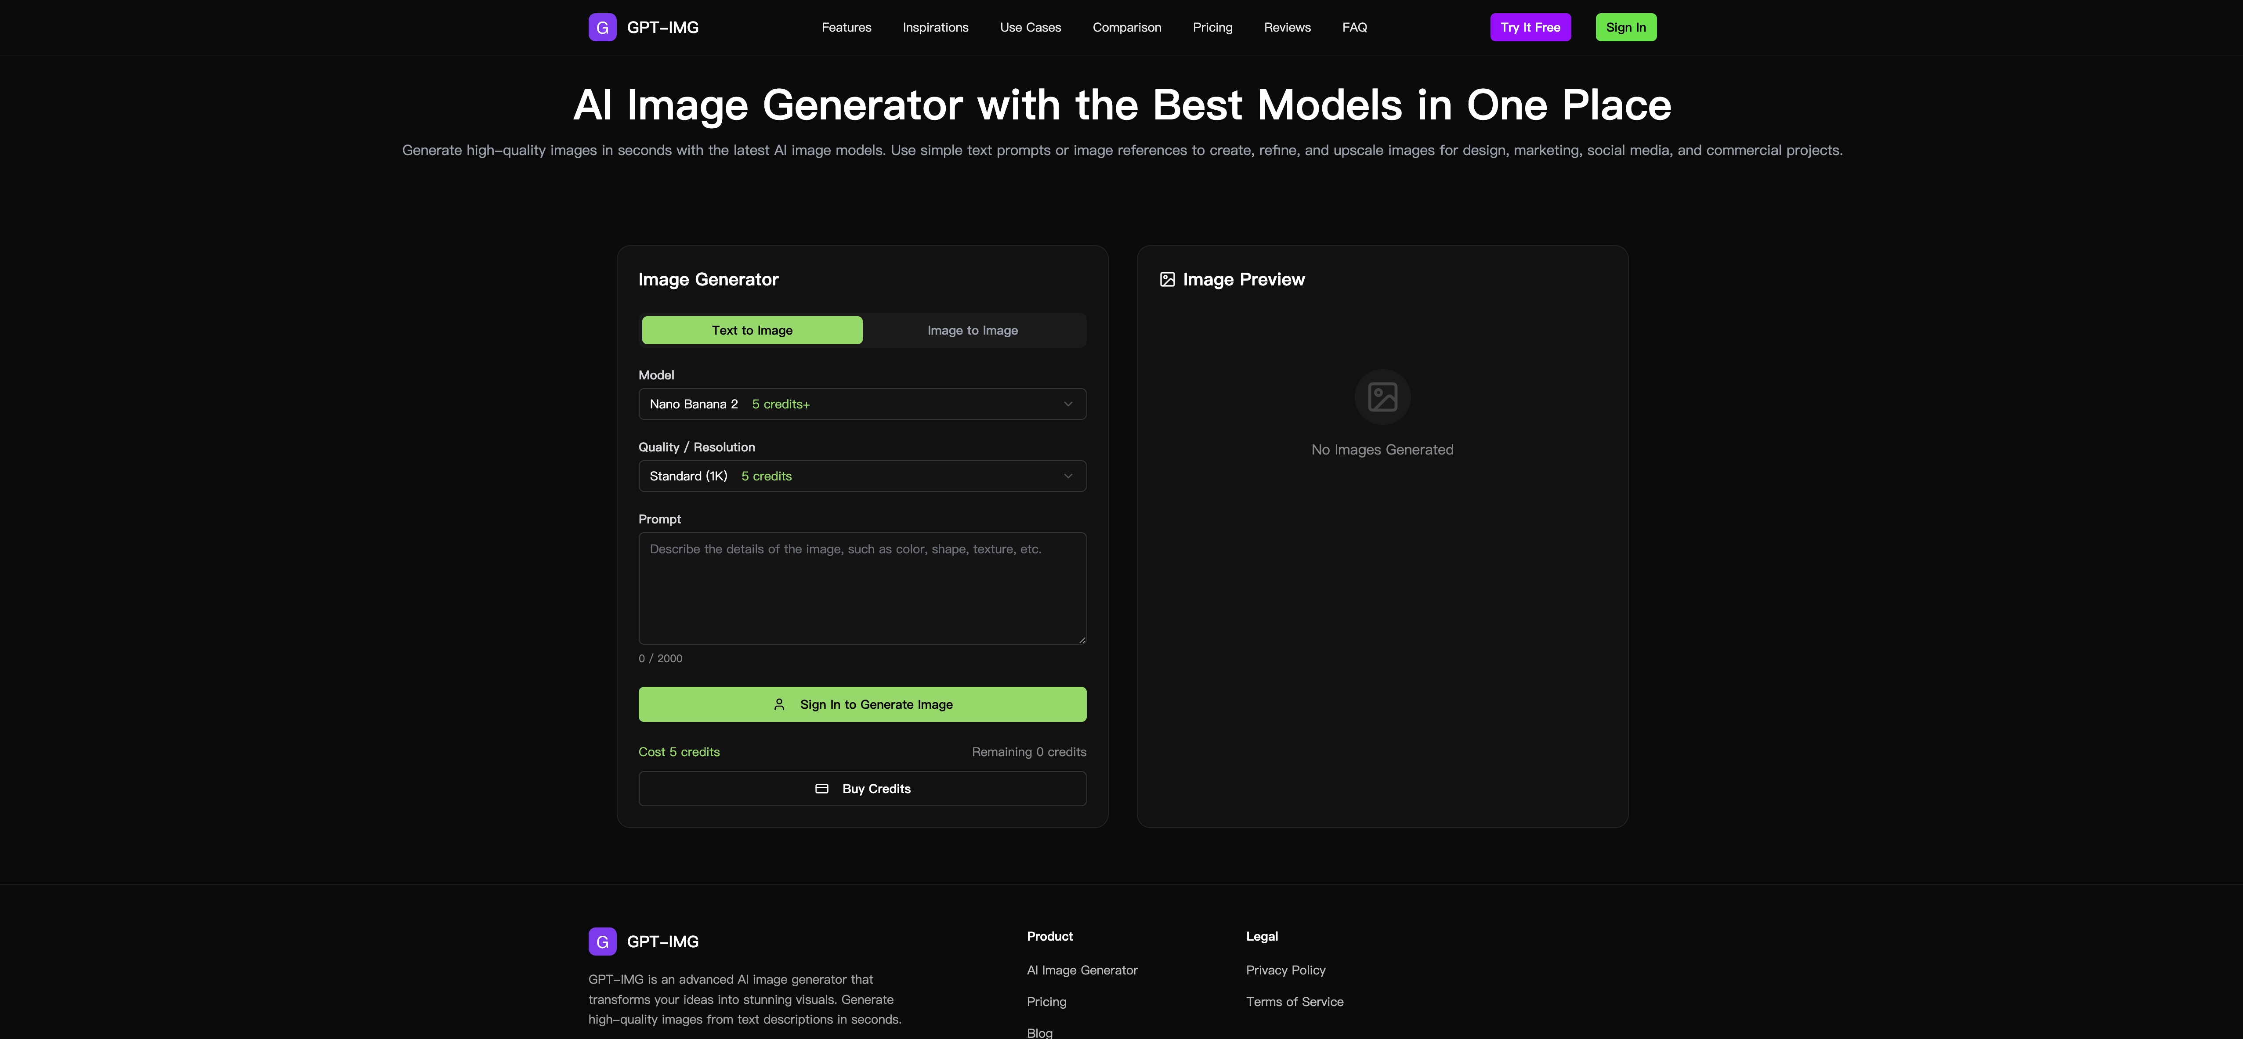This screenshot has height=1039, width=2243.
Task: Open Terms of Service footer link
Action: click(1294, 1002)
